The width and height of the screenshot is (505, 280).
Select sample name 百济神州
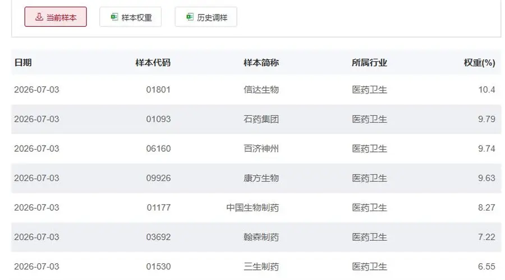(261, 148)
